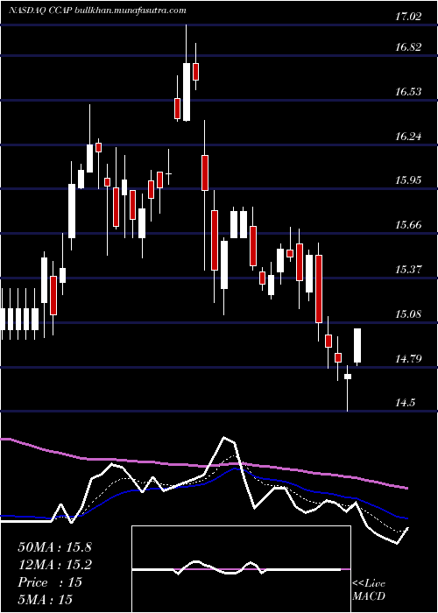Click the 12MA : 15.2 readout

click(54, 565)
